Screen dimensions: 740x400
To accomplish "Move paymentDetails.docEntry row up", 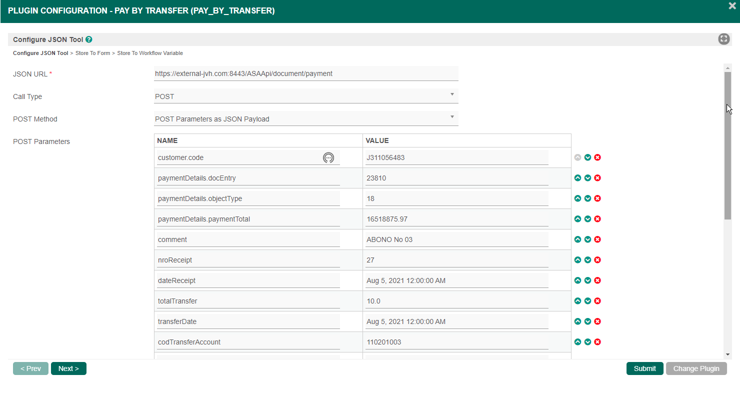I will [578, 178].
